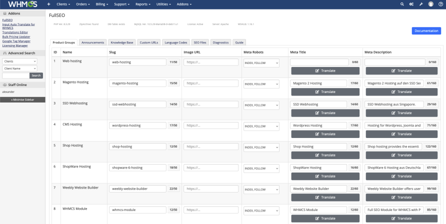
Task: Click the WHMCS logo
Action: pos(22,4)
